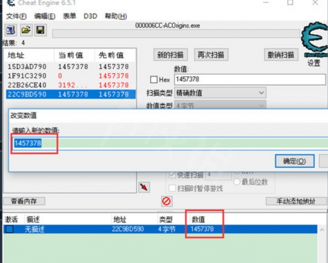This screenshot has height=263, width=328.
Task: Open the D3D menu
Action: click(x=90, y=16)
